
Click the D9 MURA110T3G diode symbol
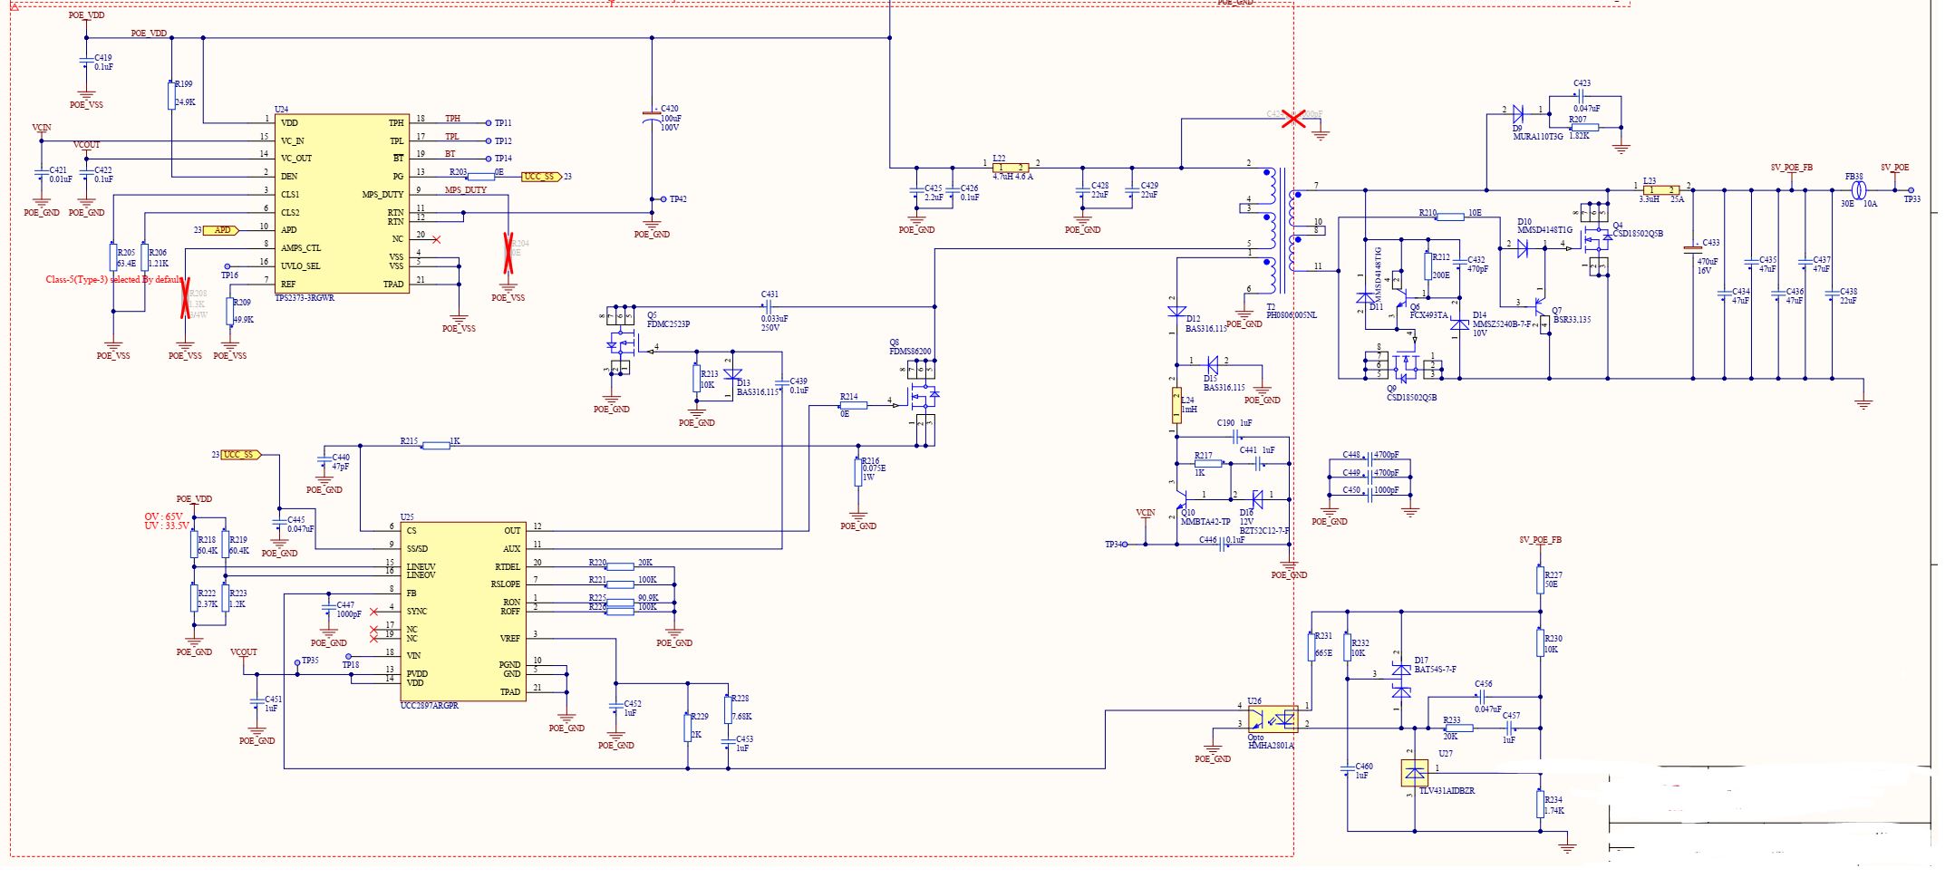pos(1518,113)
